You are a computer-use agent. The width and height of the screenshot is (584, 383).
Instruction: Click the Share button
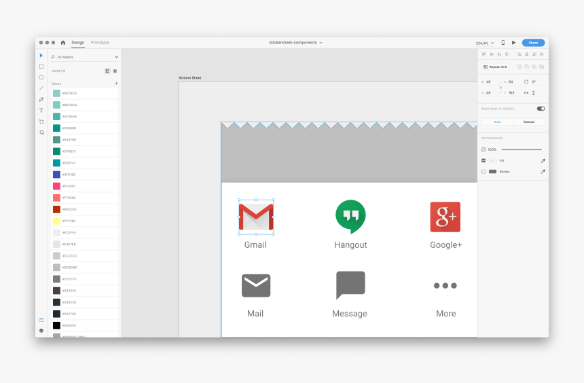[533, 43]
